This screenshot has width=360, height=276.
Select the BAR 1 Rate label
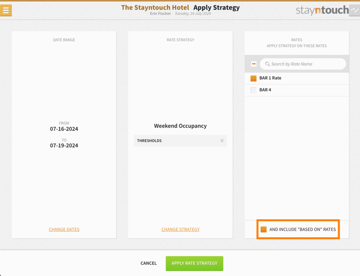[270, 78]
